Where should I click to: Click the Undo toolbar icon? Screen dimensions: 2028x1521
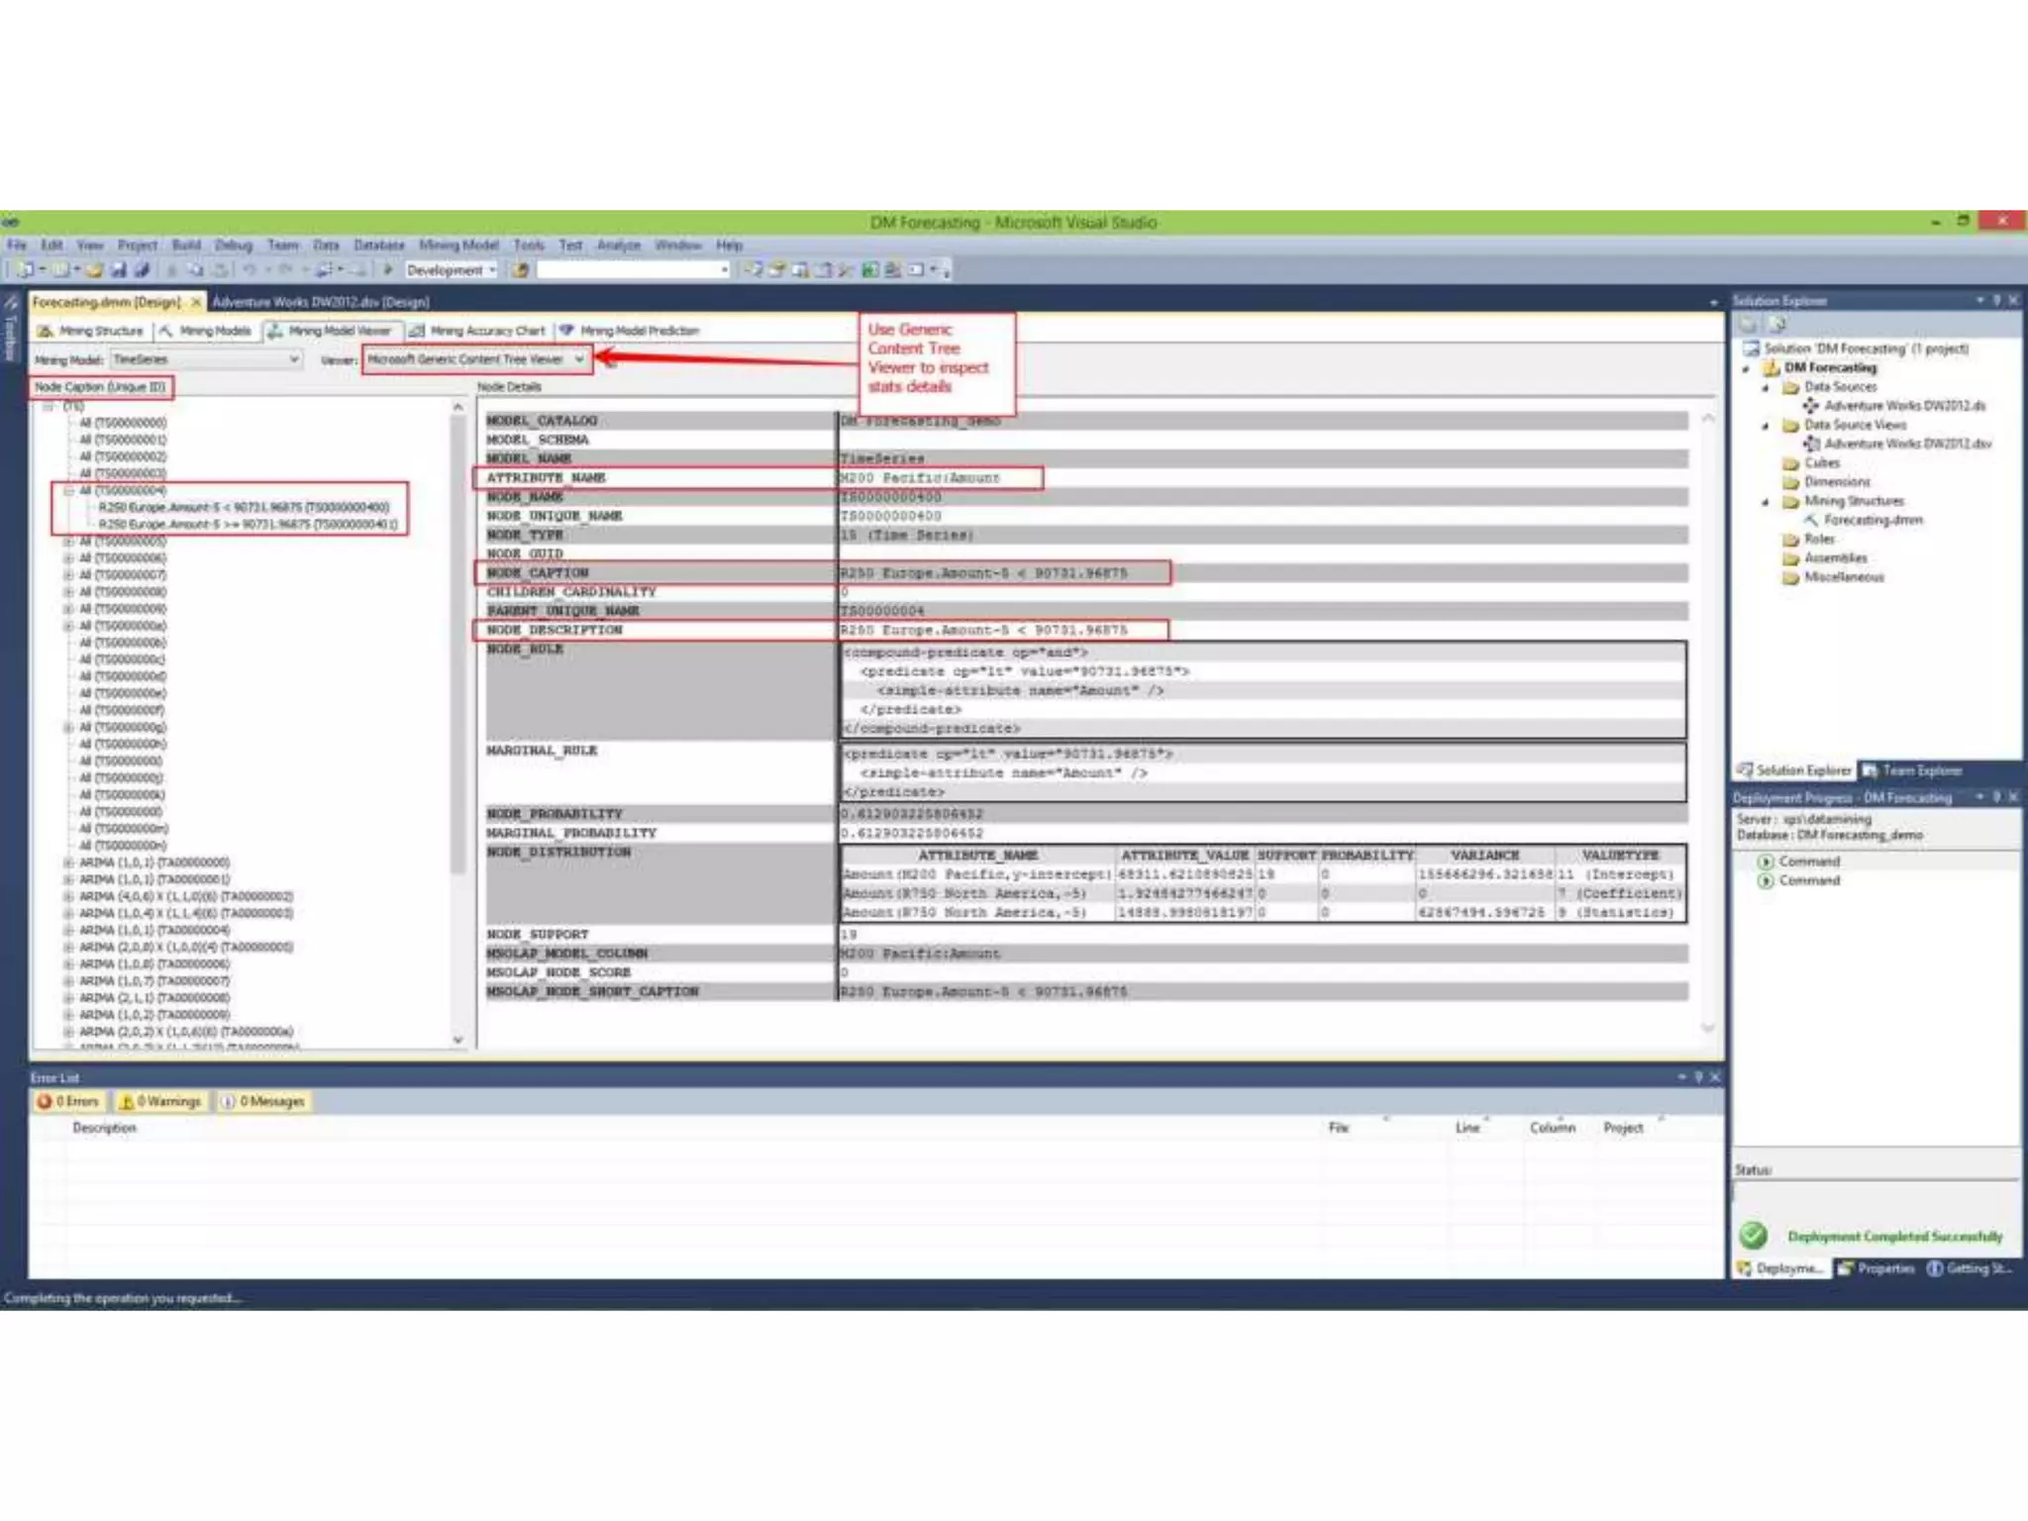251,269
